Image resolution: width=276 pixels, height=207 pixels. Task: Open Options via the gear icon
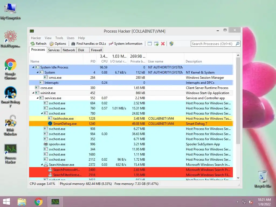pos(51,44)
